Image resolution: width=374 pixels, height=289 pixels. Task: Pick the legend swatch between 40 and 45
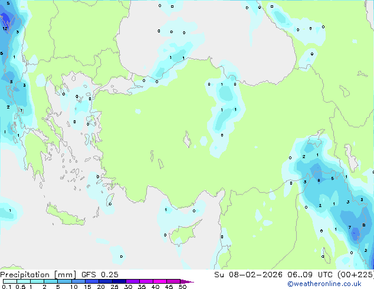pyautogui.click(x=160, y=281)
